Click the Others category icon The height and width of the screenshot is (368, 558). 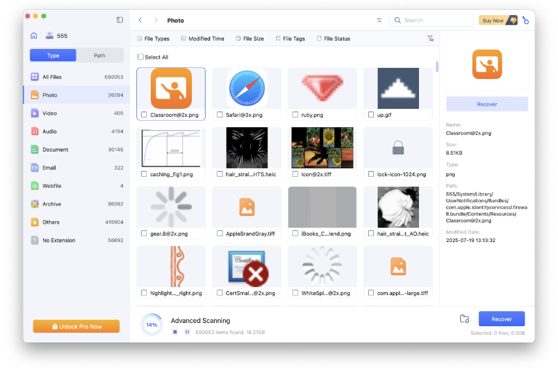(35, 222)
